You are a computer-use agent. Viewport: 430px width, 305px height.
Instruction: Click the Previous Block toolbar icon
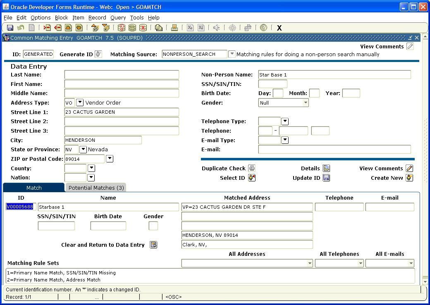(95, 28)
